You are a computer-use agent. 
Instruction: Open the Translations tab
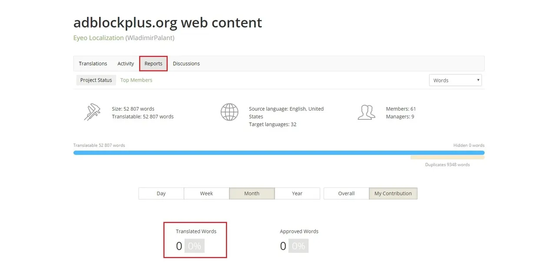93,63
